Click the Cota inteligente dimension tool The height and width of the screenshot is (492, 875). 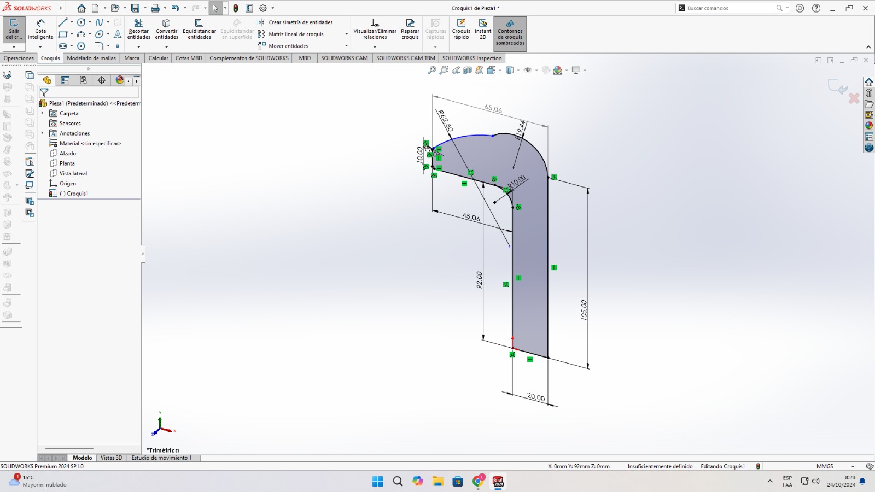click(40, 30)
